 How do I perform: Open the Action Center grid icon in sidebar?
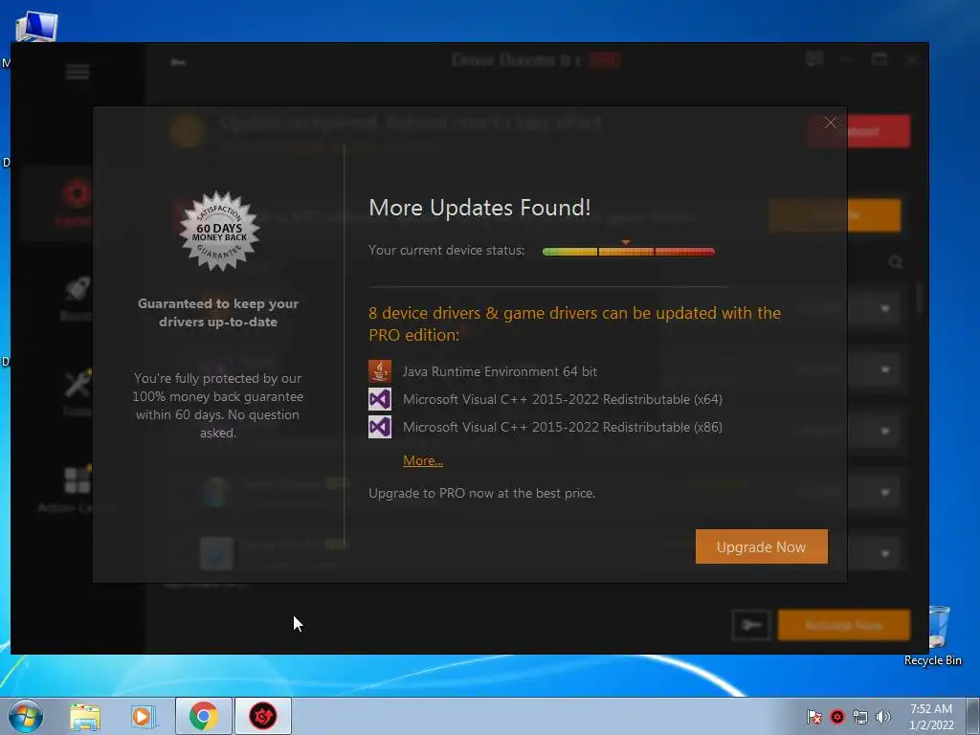(x=78, y=480)
